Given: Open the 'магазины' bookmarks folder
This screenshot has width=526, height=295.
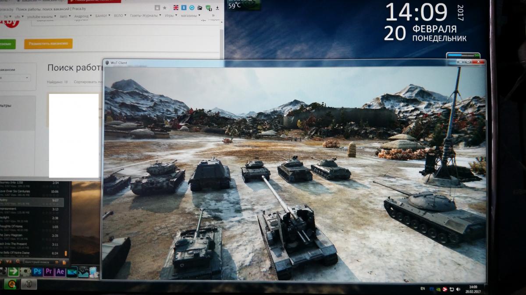Looking at the screenshot, I should point(191,16).
